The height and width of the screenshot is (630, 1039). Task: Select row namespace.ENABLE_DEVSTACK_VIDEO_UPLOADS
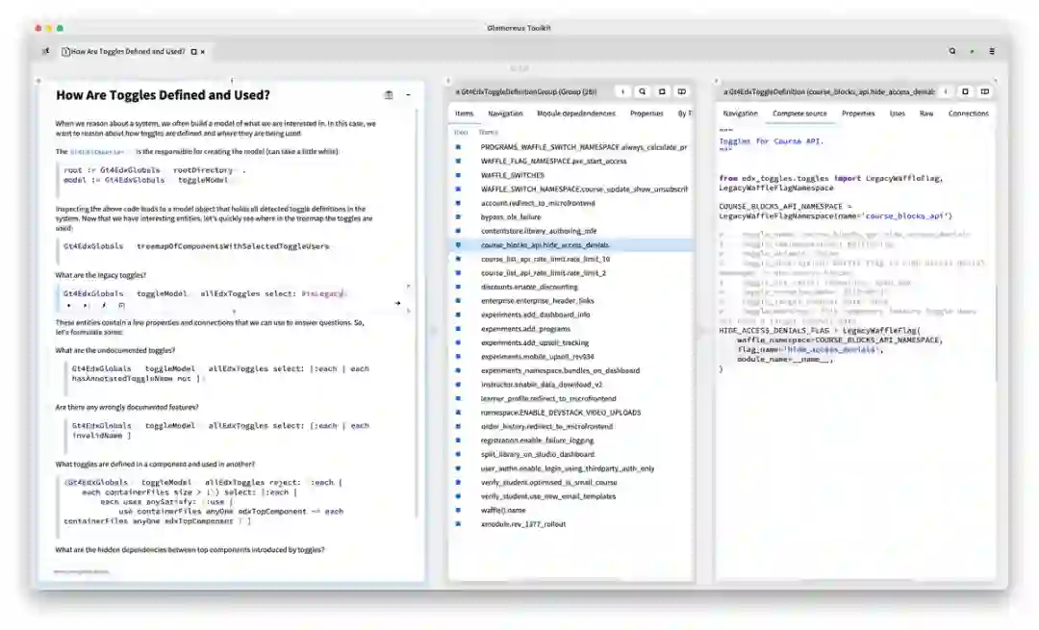571,412
